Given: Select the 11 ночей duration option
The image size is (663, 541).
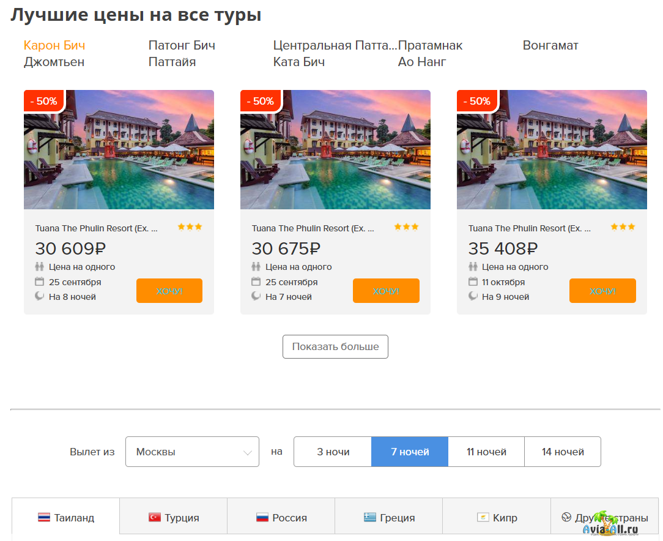Looking at the screenshot, I should click(x=486, y=452).
